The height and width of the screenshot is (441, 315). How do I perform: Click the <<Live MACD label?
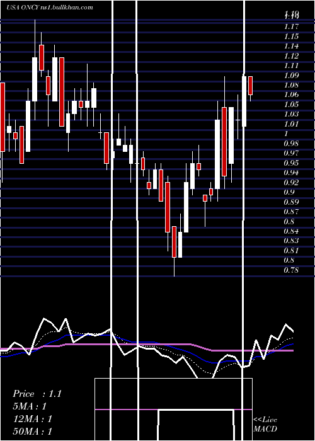coord(265,424)
